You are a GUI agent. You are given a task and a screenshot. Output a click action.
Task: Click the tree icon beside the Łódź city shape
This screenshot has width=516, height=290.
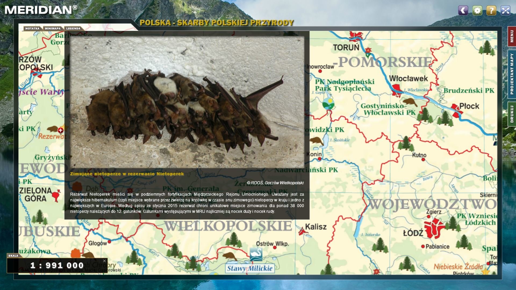pos(452,223)
